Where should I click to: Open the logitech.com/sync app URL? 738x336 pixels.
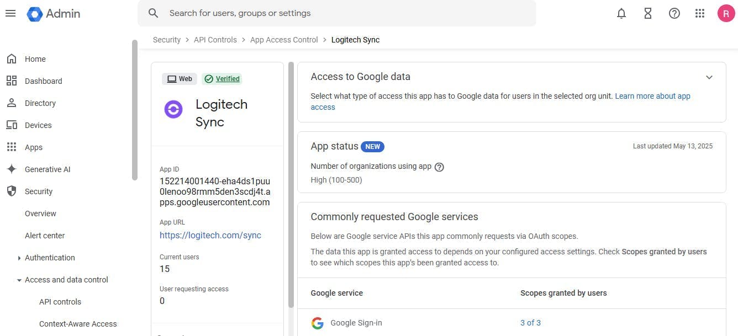(210, 235)
